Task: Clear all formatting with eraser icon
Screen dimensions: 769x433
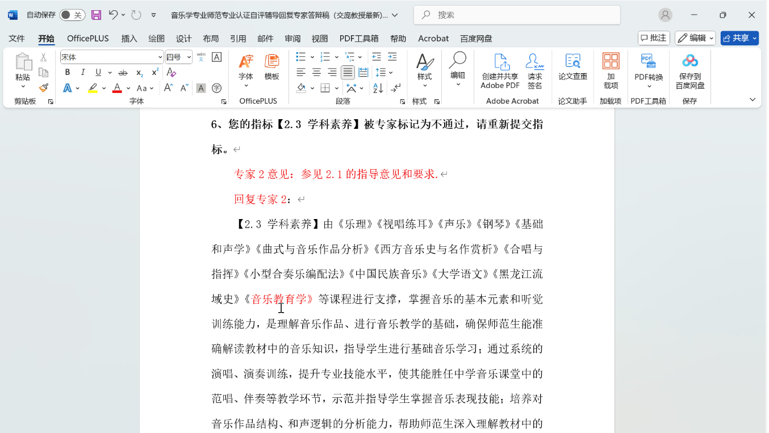Action: coord(171,73)
